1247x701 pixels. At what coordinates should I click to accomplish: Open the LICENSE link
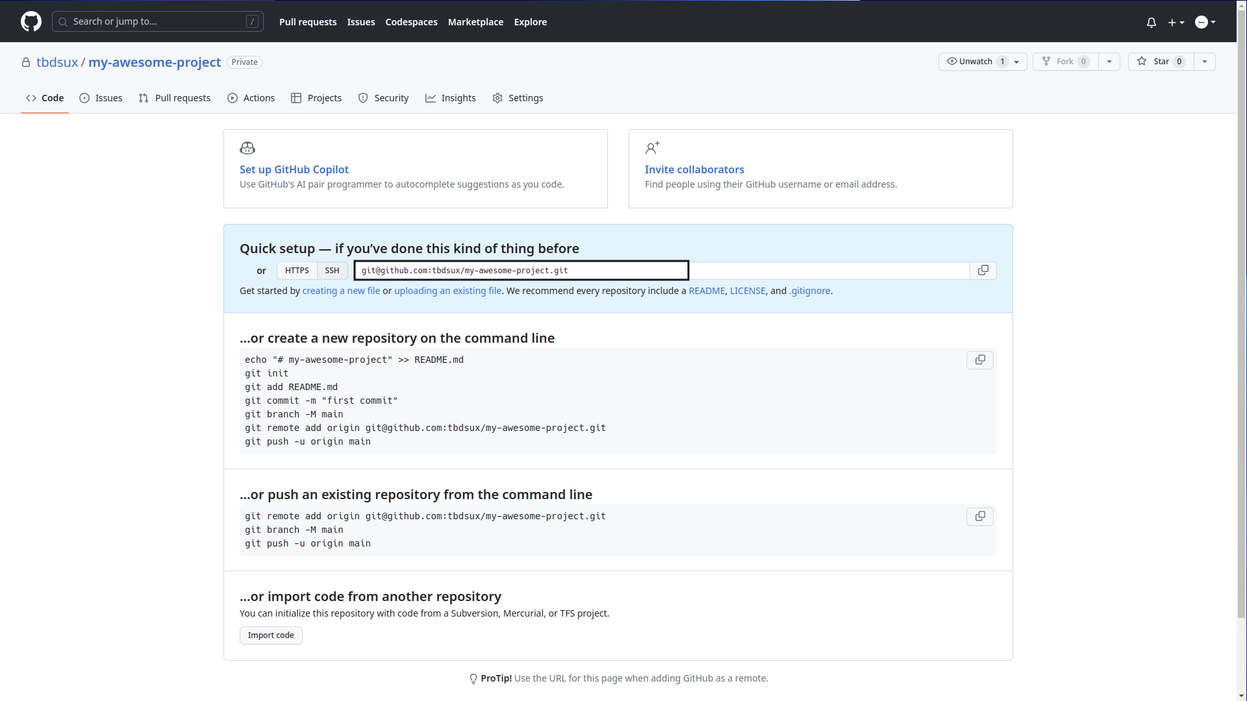(x=748, y=291)
